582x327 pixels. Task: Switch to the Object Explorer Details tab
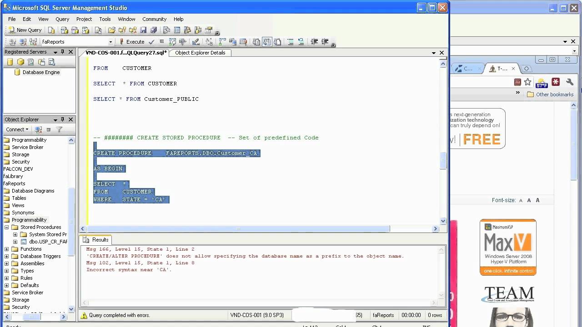[200, 53]
